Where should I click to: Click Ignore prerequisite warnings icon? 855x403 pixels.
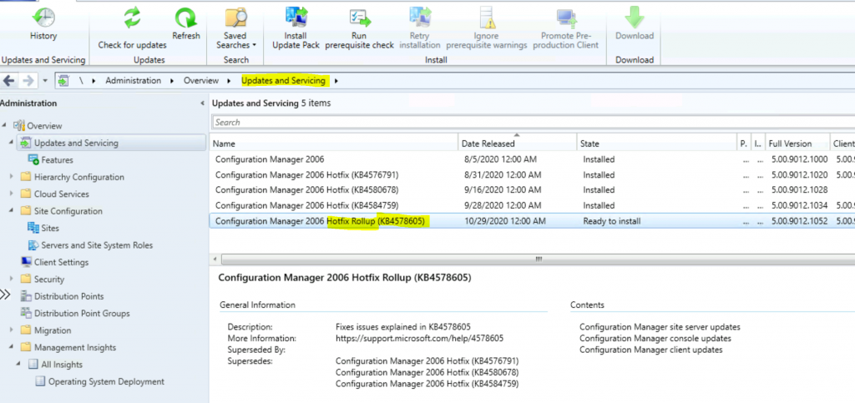pyautogui.click(x=487, y=18)
